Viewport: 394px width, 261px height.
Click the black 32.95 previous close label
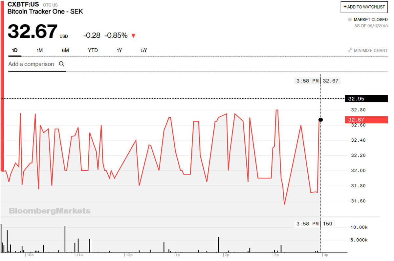tap(366, 99)
